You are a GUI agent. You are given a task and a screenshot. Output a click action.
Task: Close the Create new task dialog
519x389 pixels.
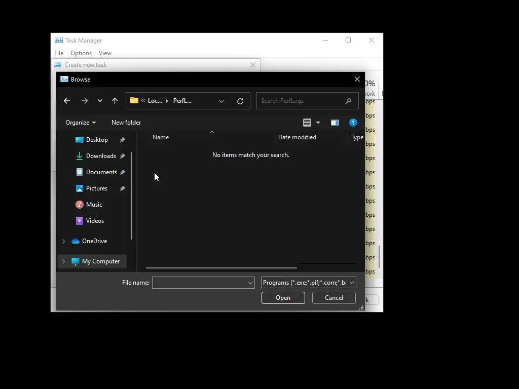253,65
